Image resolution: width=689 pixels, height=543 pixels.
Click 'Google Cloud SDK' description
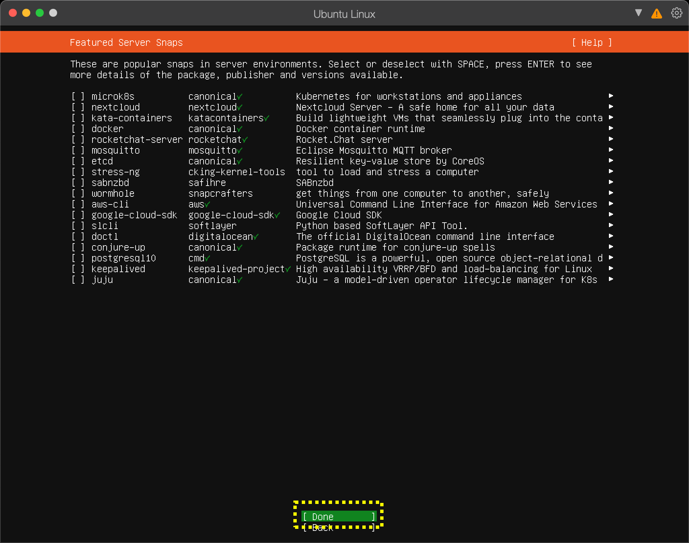(x=339, y=215)
